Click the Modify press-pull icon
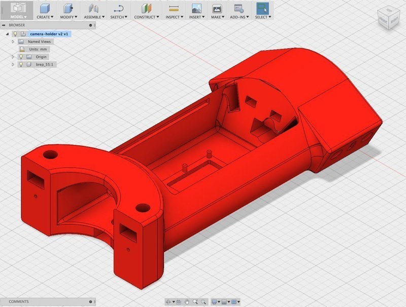Image resolution: width=406 pixels, height=307 pixels. pos(69,9)
